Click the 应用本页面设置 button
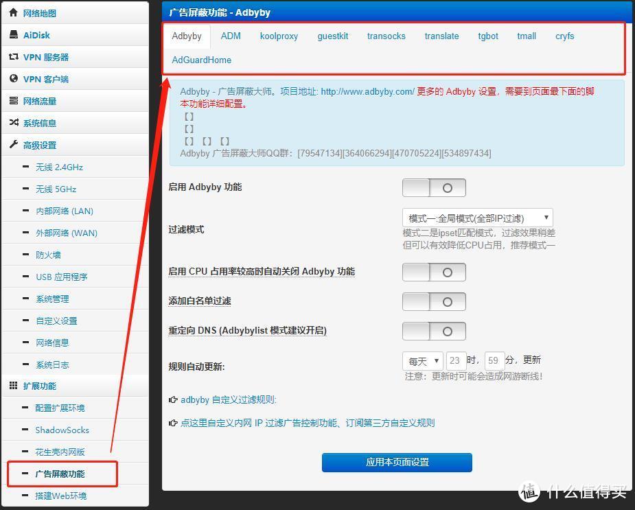Viewport: 635px width, 510px height. coord(397,462)
